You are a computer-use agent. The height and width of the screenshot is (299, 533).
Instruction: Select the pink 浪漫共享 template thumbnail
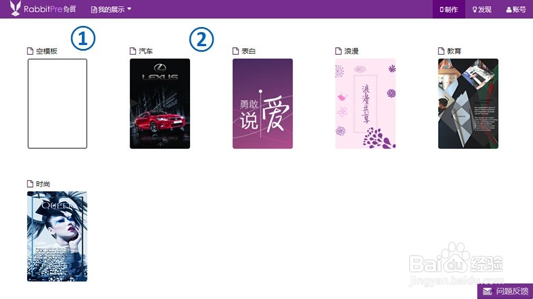point(365,104)
